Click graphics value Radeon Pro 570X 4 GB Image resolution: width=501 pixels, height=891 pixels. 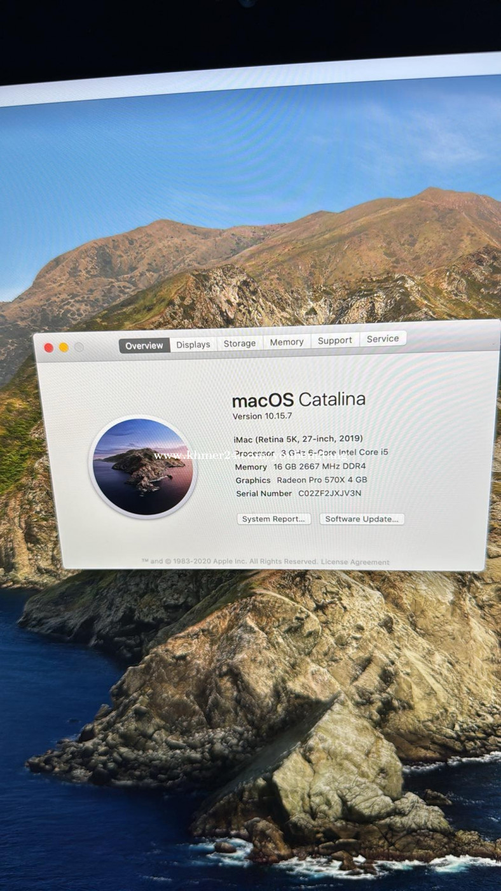(x=322, y=480)
